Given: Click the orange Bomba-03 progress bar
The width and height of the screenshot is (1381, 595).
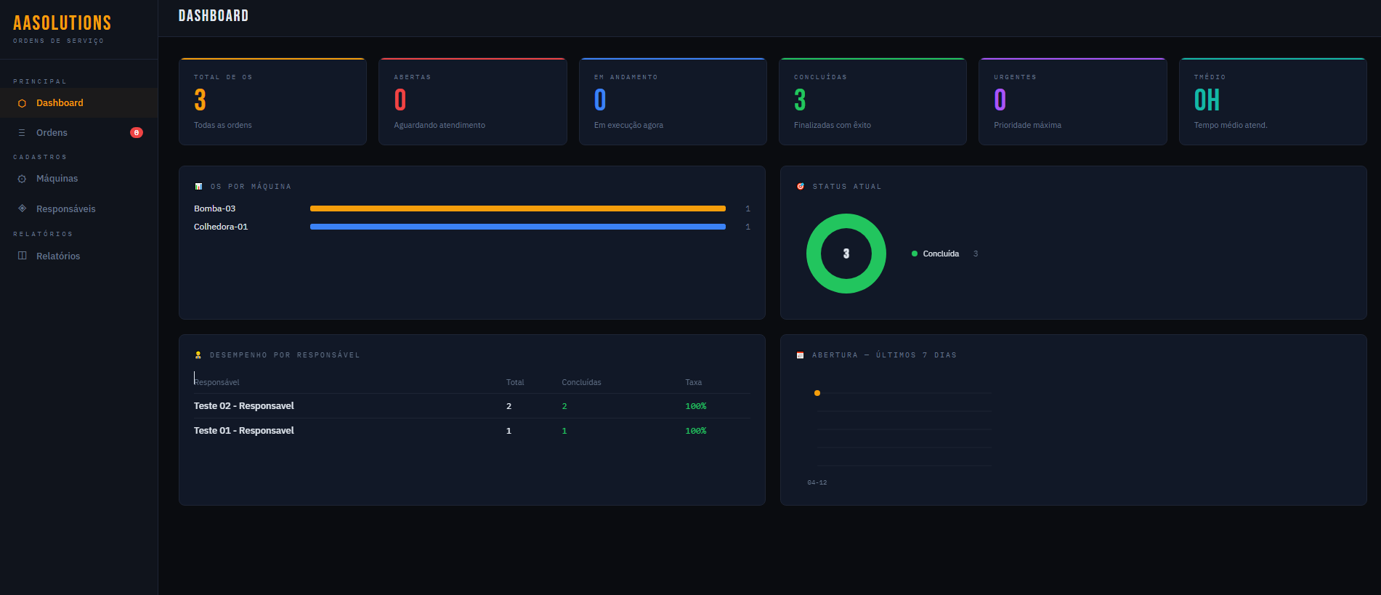Looking at the screenshot, I should click(x=518, y=209).
